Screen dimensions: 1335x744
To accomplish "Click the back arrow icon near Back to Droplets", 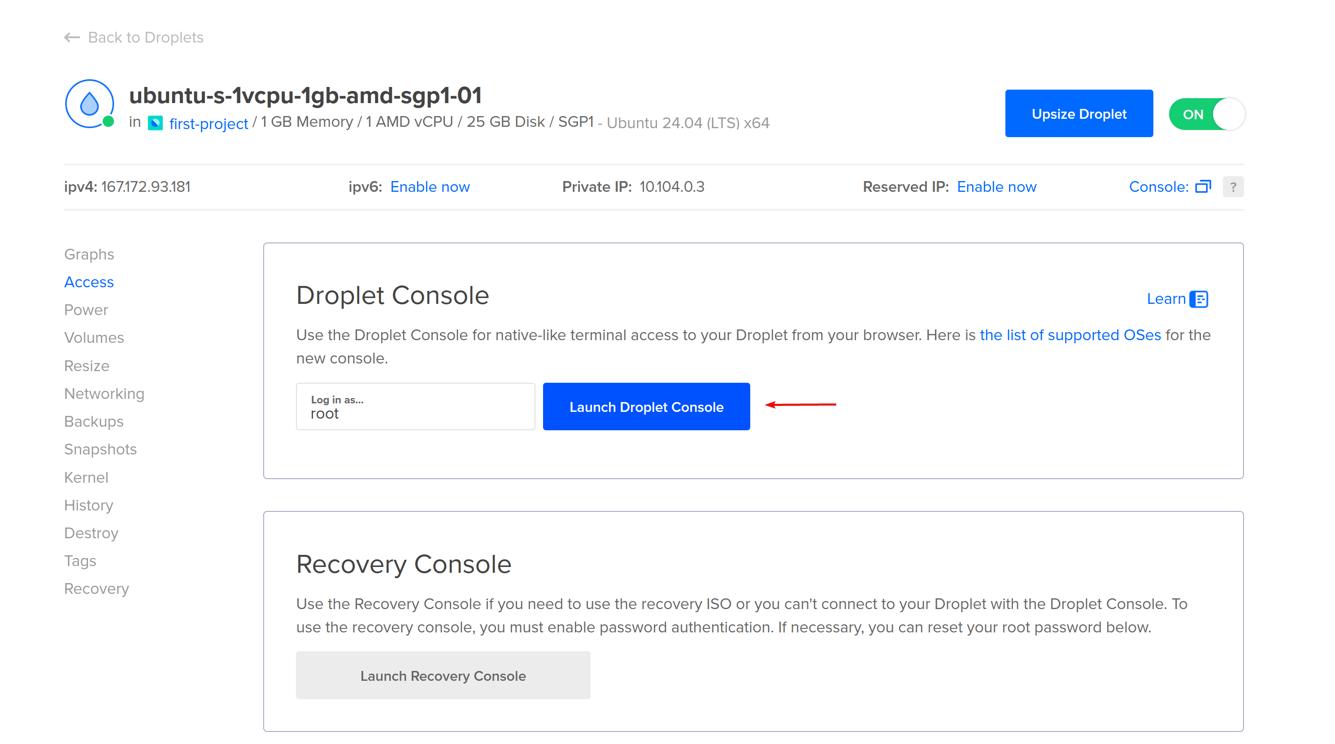I will pyautogui.click(x=72, y=37).
